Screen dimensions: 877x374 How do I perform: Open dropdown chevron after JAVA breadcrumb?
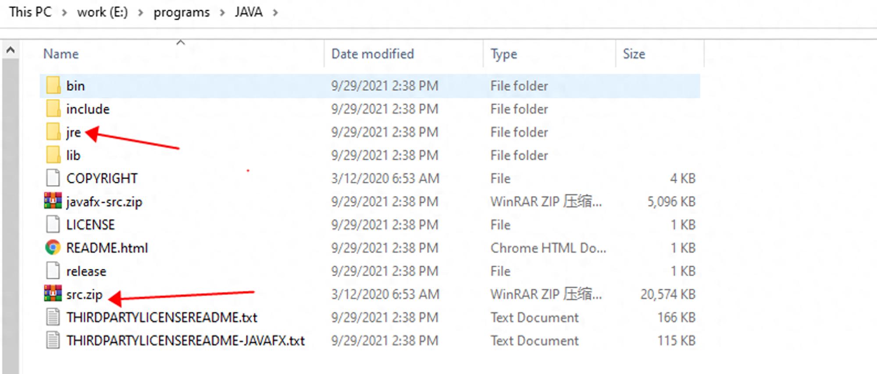coord(275,13)
